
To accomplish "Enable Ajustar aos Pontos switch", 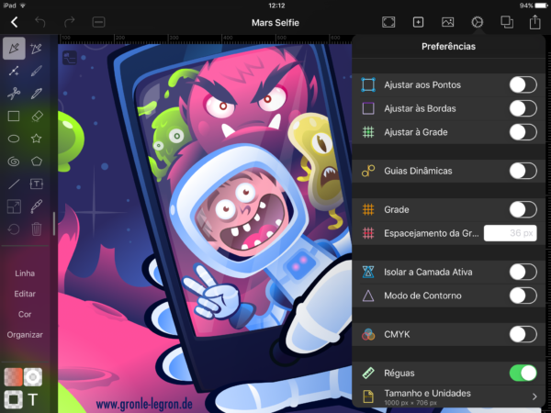I will coord(523,85).
